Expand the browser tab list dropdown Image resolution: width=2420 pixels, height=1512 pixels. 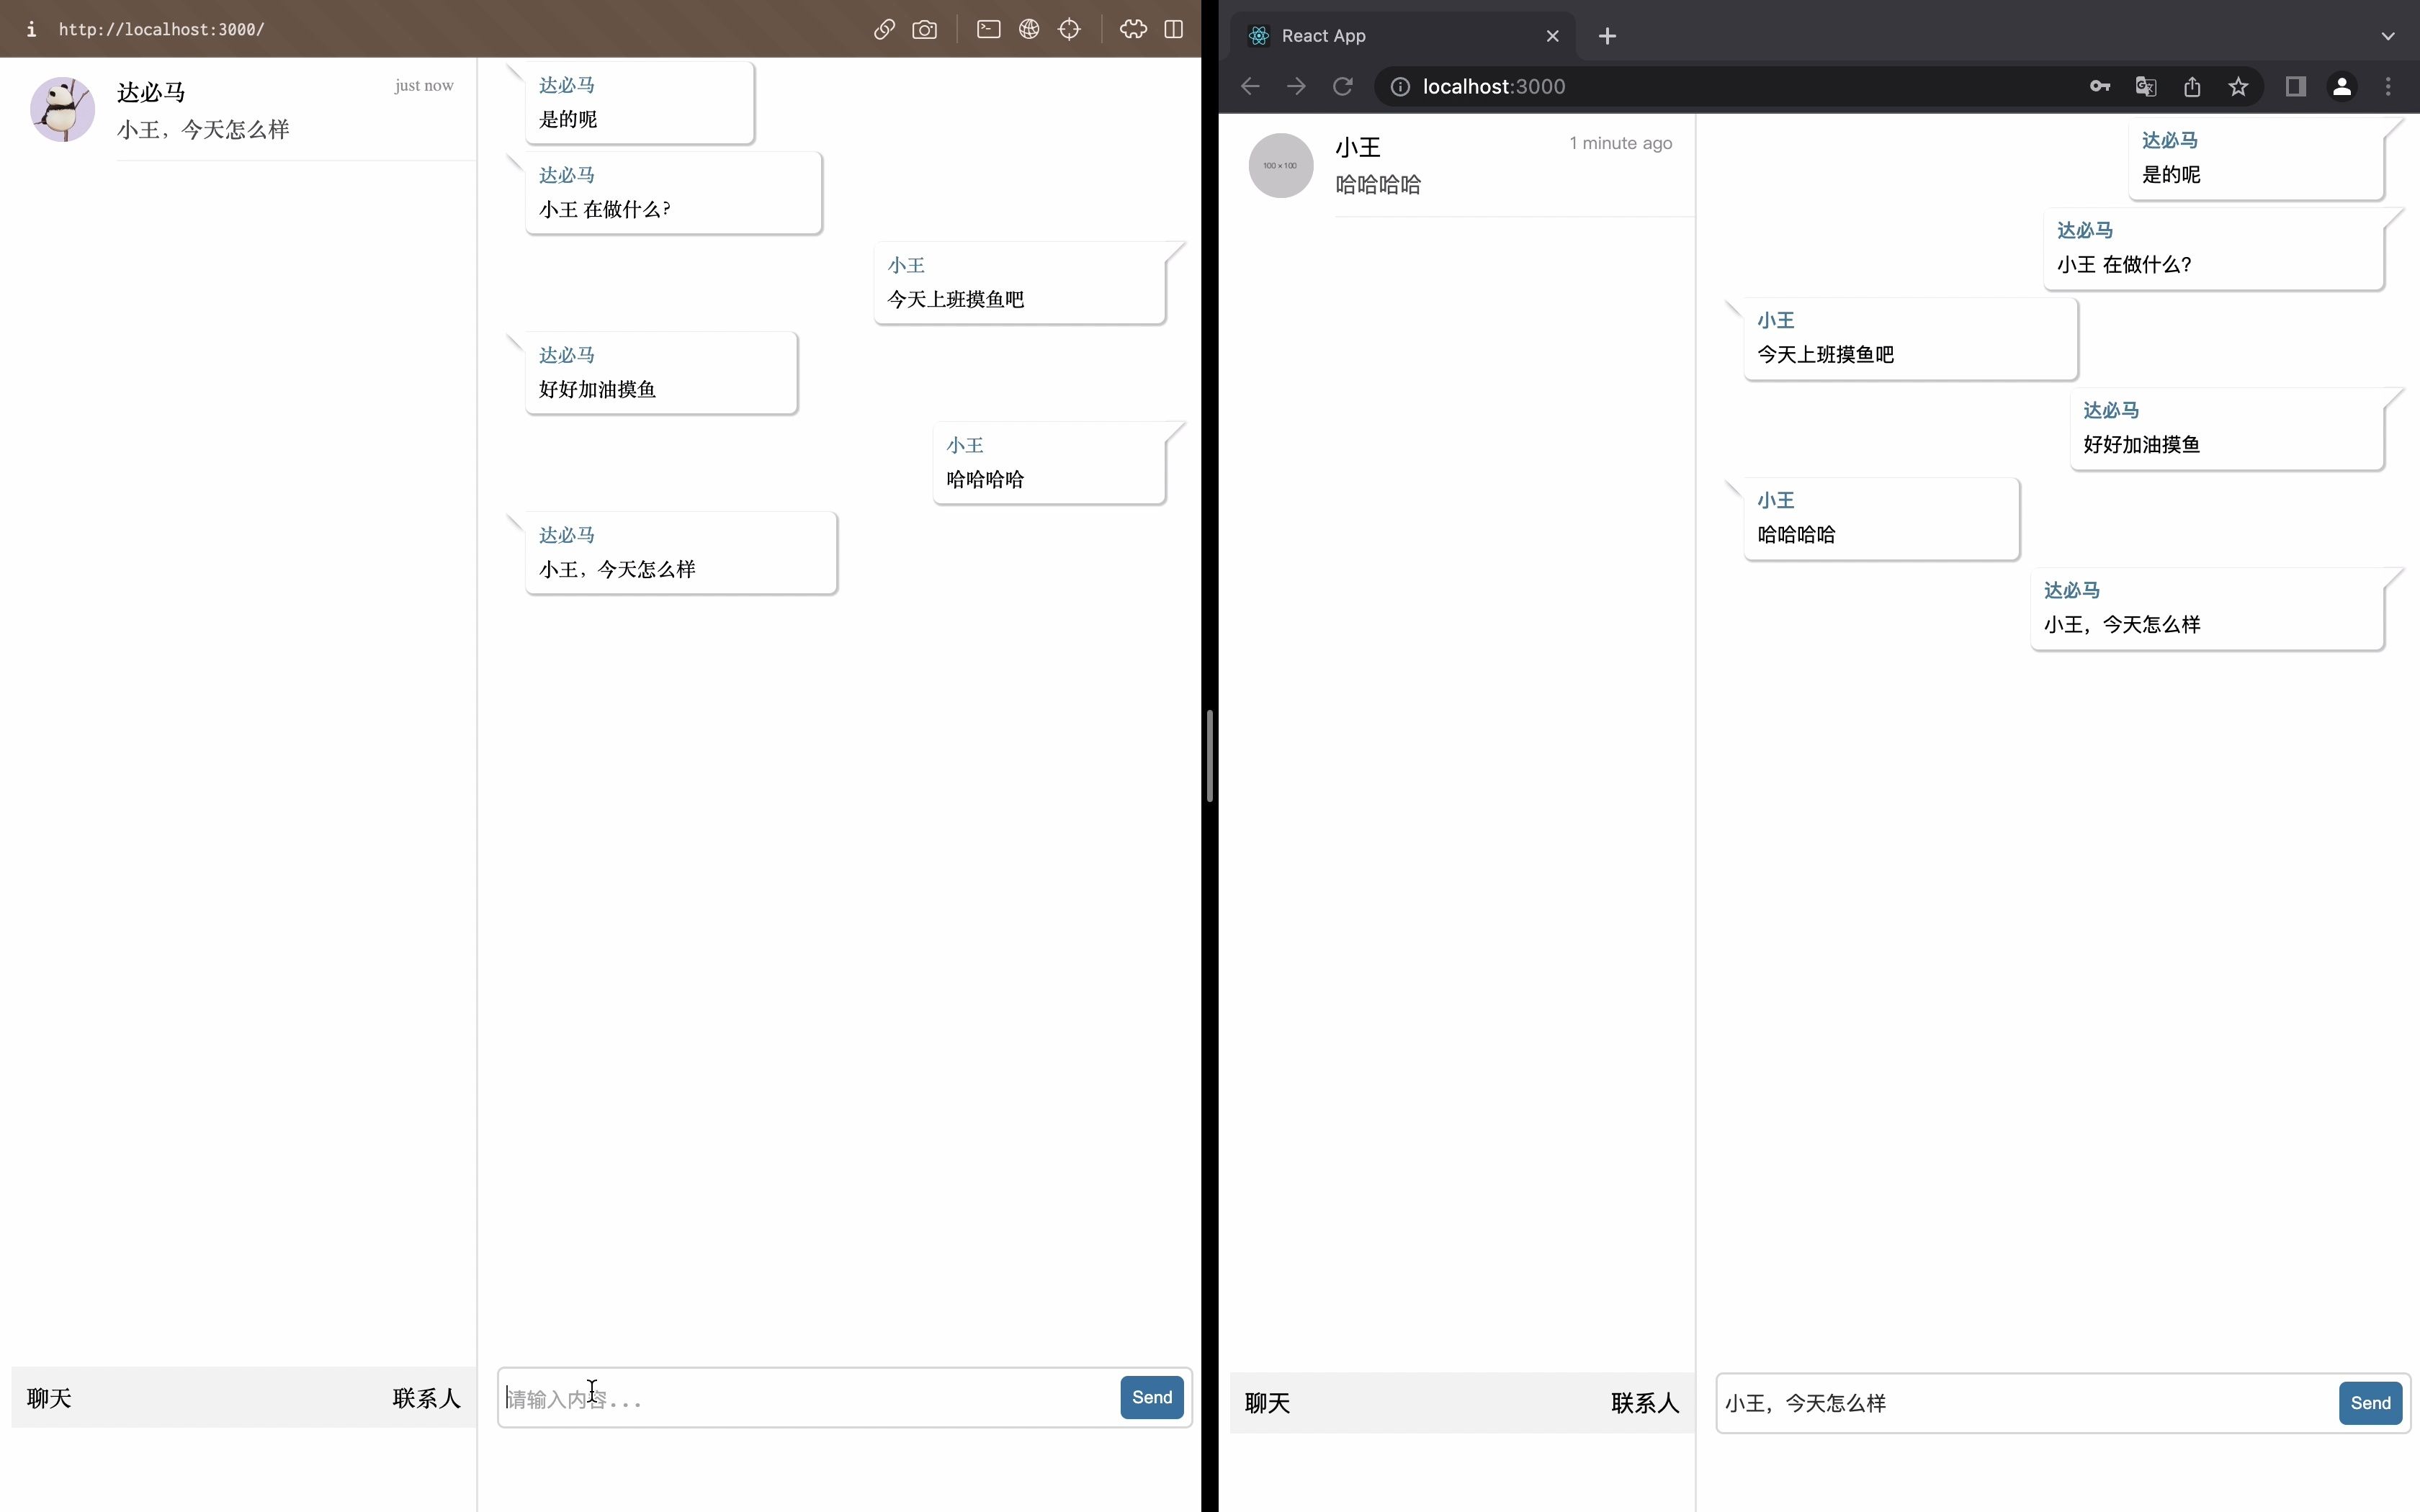pyautogui.click(x=2387, y=35)
